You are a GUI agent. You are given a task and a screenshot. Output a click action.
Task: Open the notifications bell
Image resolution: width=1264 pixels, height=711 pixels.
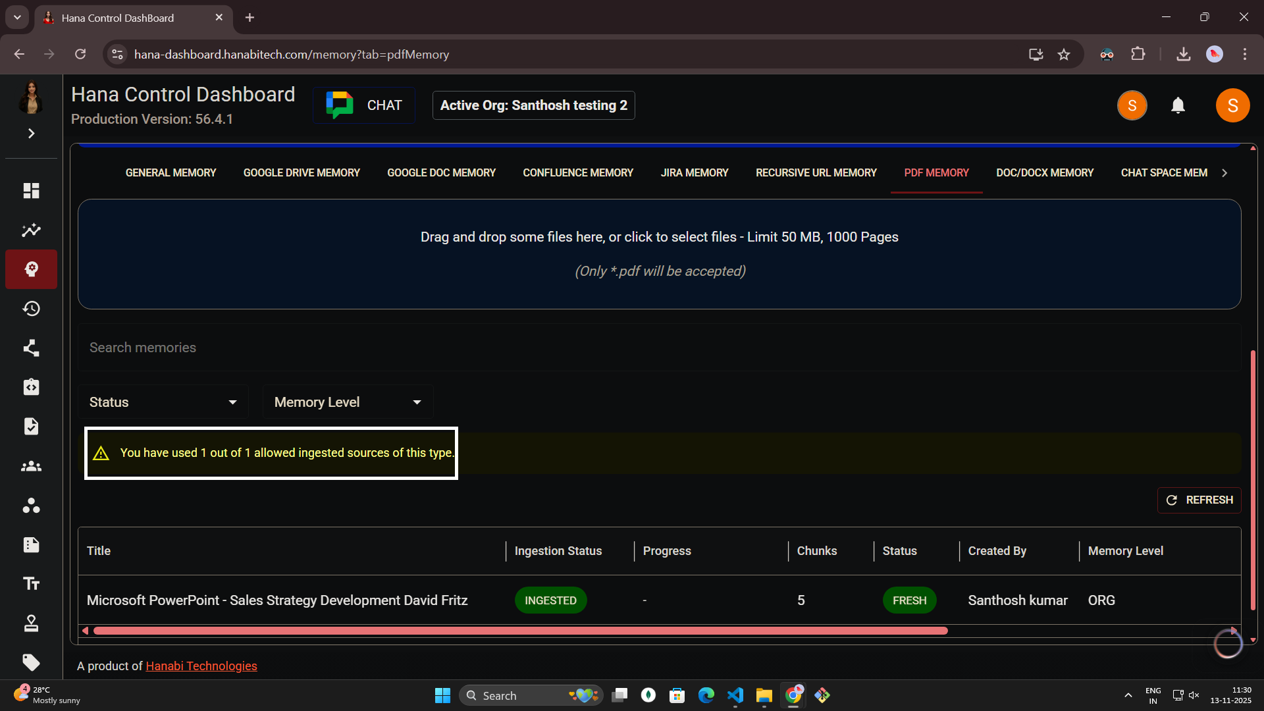tap(1178, 105)
